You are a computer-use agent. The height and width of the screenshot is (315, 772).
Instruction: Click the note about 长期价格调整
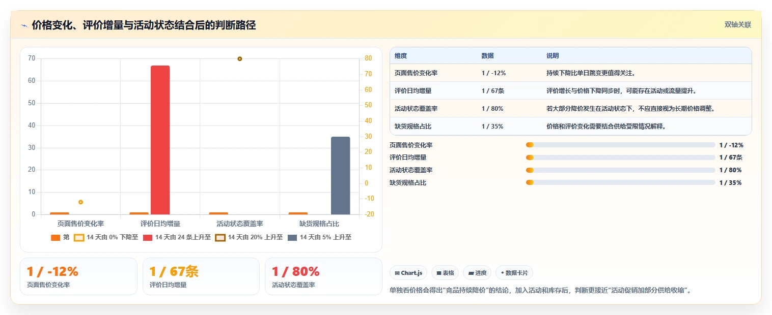coord(631,109)
